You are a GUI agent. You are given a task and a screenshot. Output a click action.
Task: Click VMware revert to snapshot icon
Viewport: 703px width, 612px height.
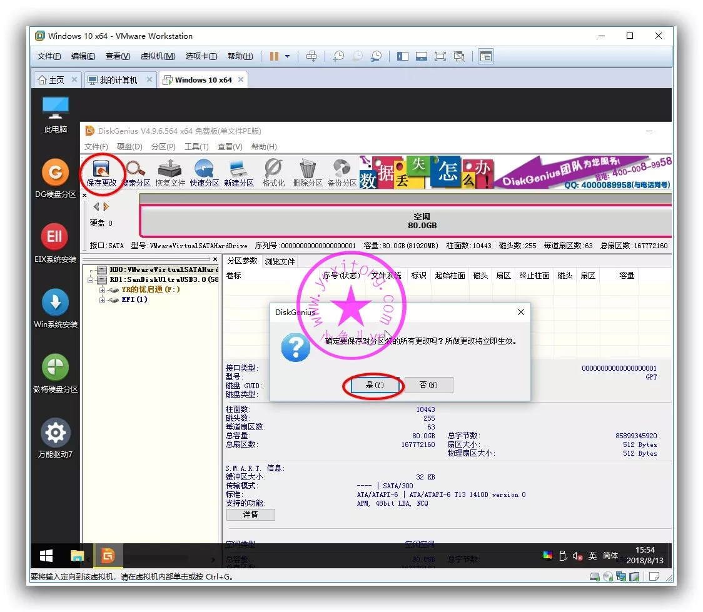[x=357, y=56]
